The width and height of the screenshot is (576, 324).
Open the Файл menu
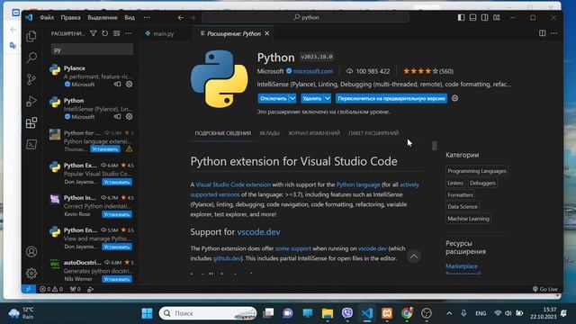[47, 17]
